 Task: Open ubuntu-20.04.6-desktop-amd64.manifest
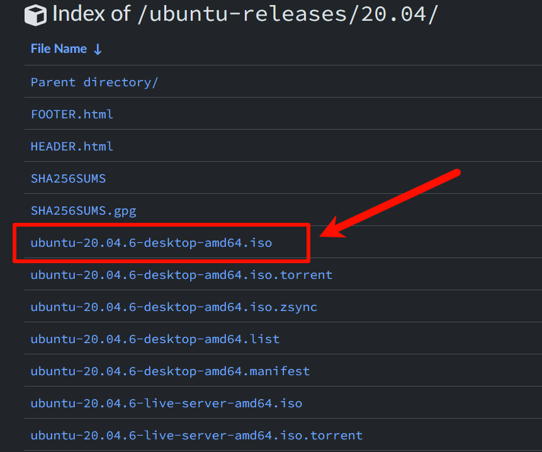coord(170,371)
